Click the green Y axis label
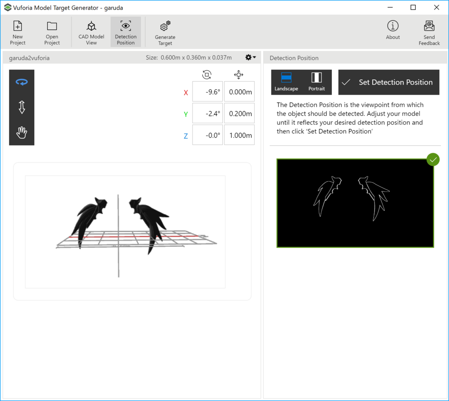Viewport: 449px width, 401px height. 186,114
